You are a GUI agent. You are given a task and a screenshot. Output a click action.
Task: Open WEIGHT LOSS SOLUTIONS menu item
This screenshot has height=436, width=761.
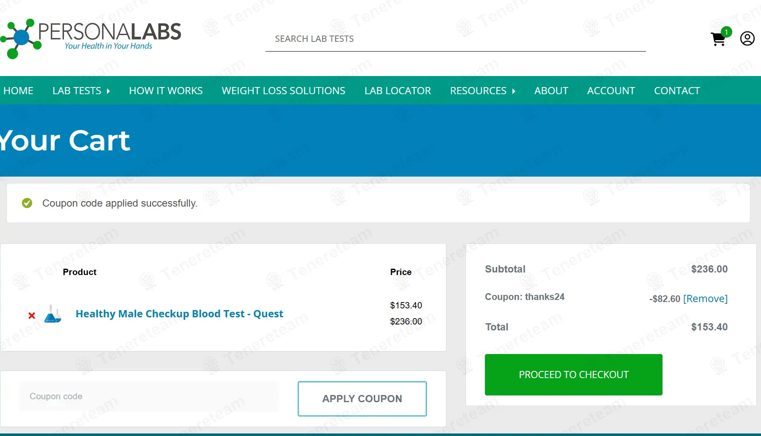click(283, 91)
